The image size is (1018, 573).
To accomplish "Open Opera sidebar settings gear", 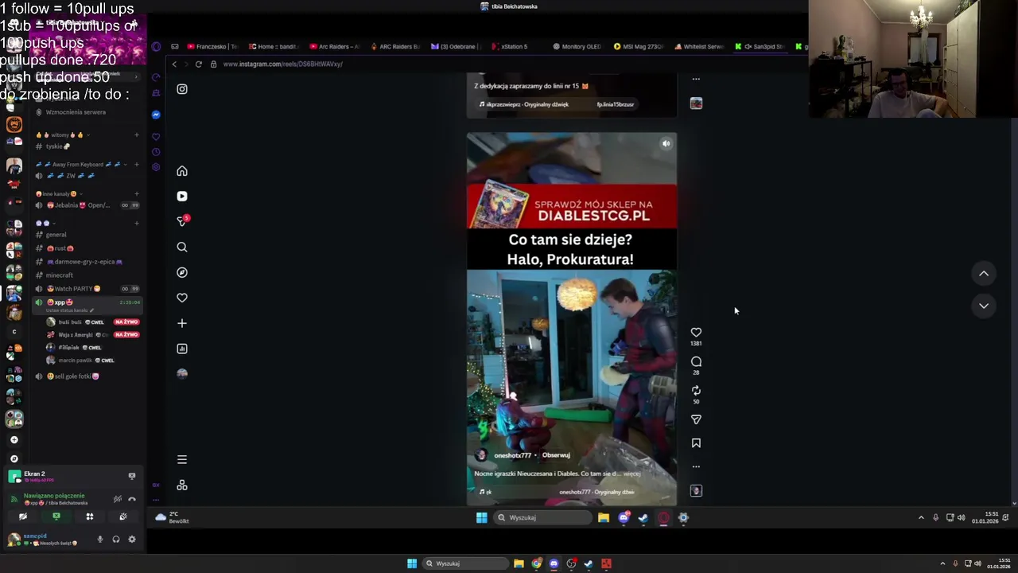I will point(156,167).
